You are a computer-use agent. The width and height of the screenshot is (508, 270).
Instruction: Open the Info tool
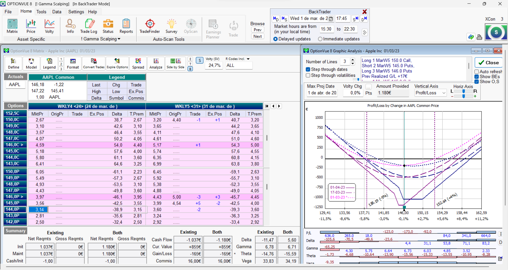(x=70, y=26)
